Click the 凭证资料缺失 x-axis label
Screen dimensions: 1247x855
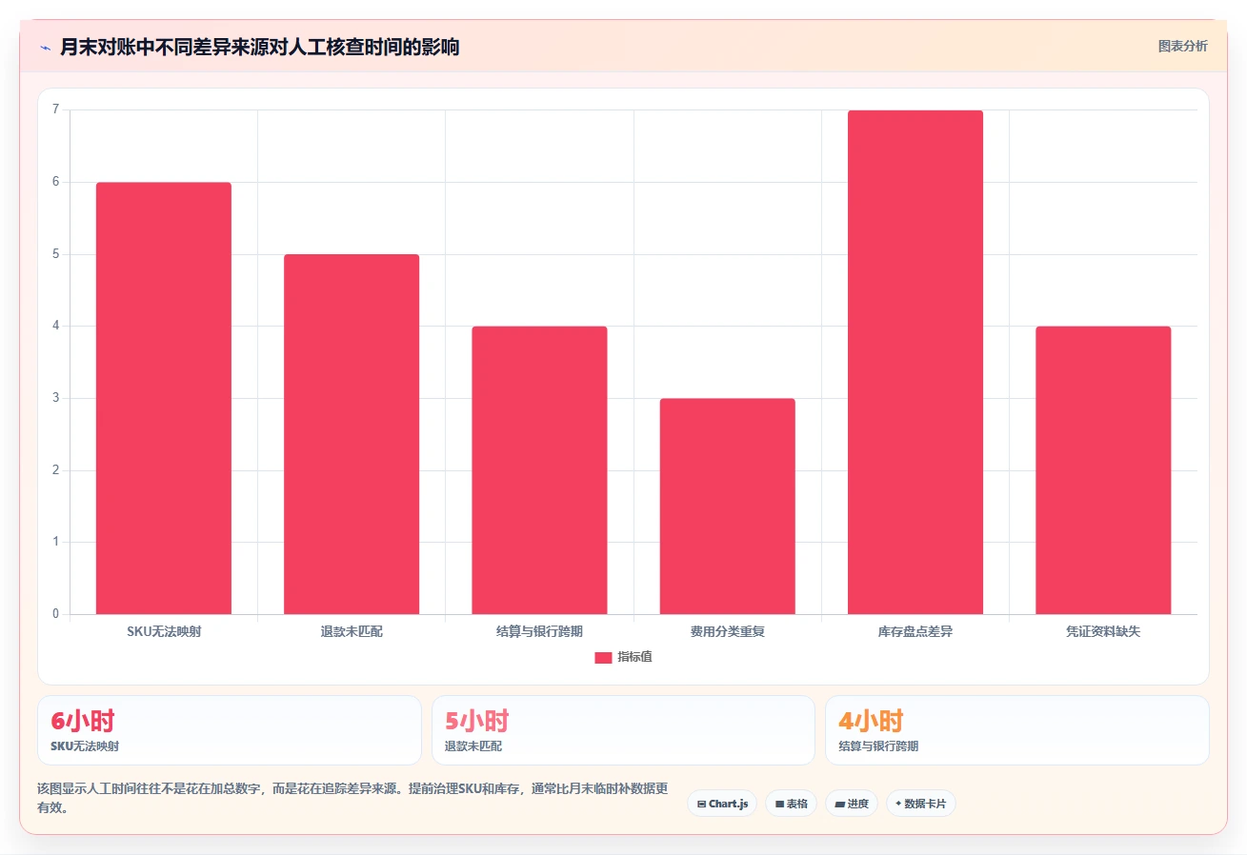[1103, 632]
